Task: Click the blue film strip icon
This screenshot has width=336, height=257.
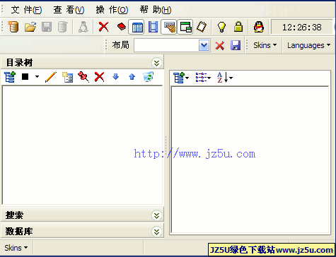Action: [x=153, y=27]
